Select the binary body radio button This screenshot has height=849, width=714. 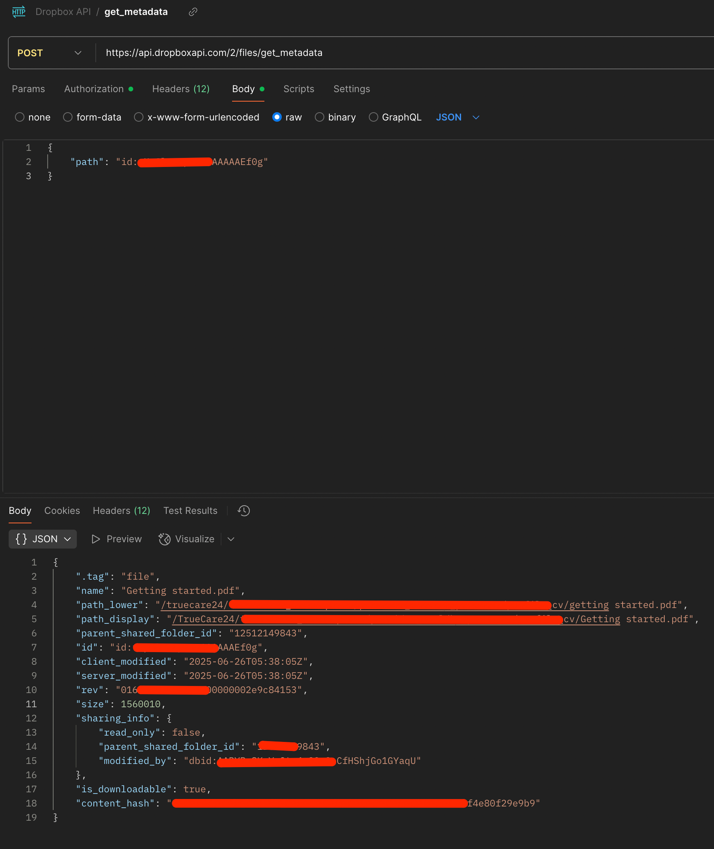(x=319, y=117)
